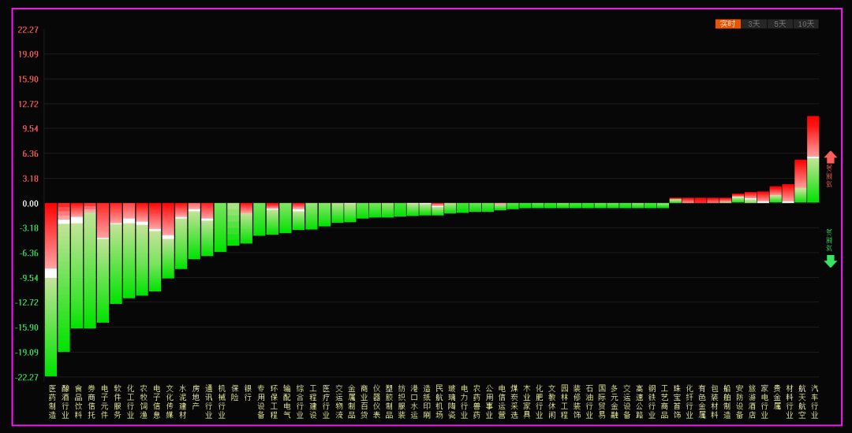Click the 软件服务 axis label
Screen dimensions: 852x433
coord(118,402)
